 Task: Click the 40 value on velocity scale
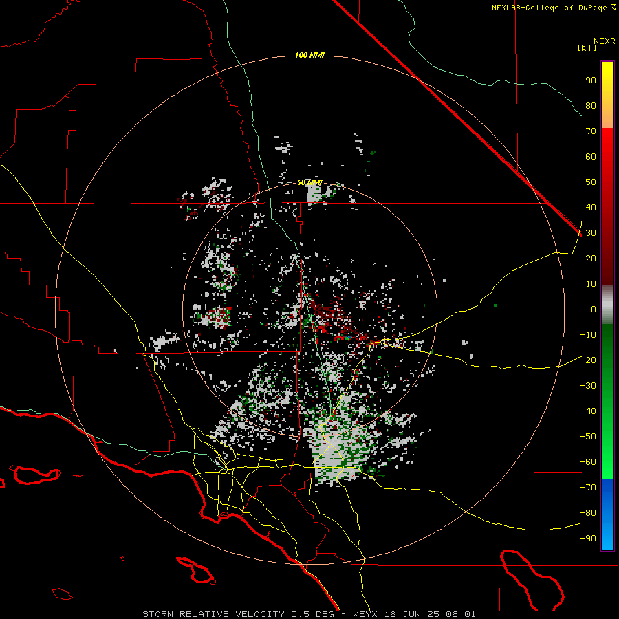[x=591, y=207]
